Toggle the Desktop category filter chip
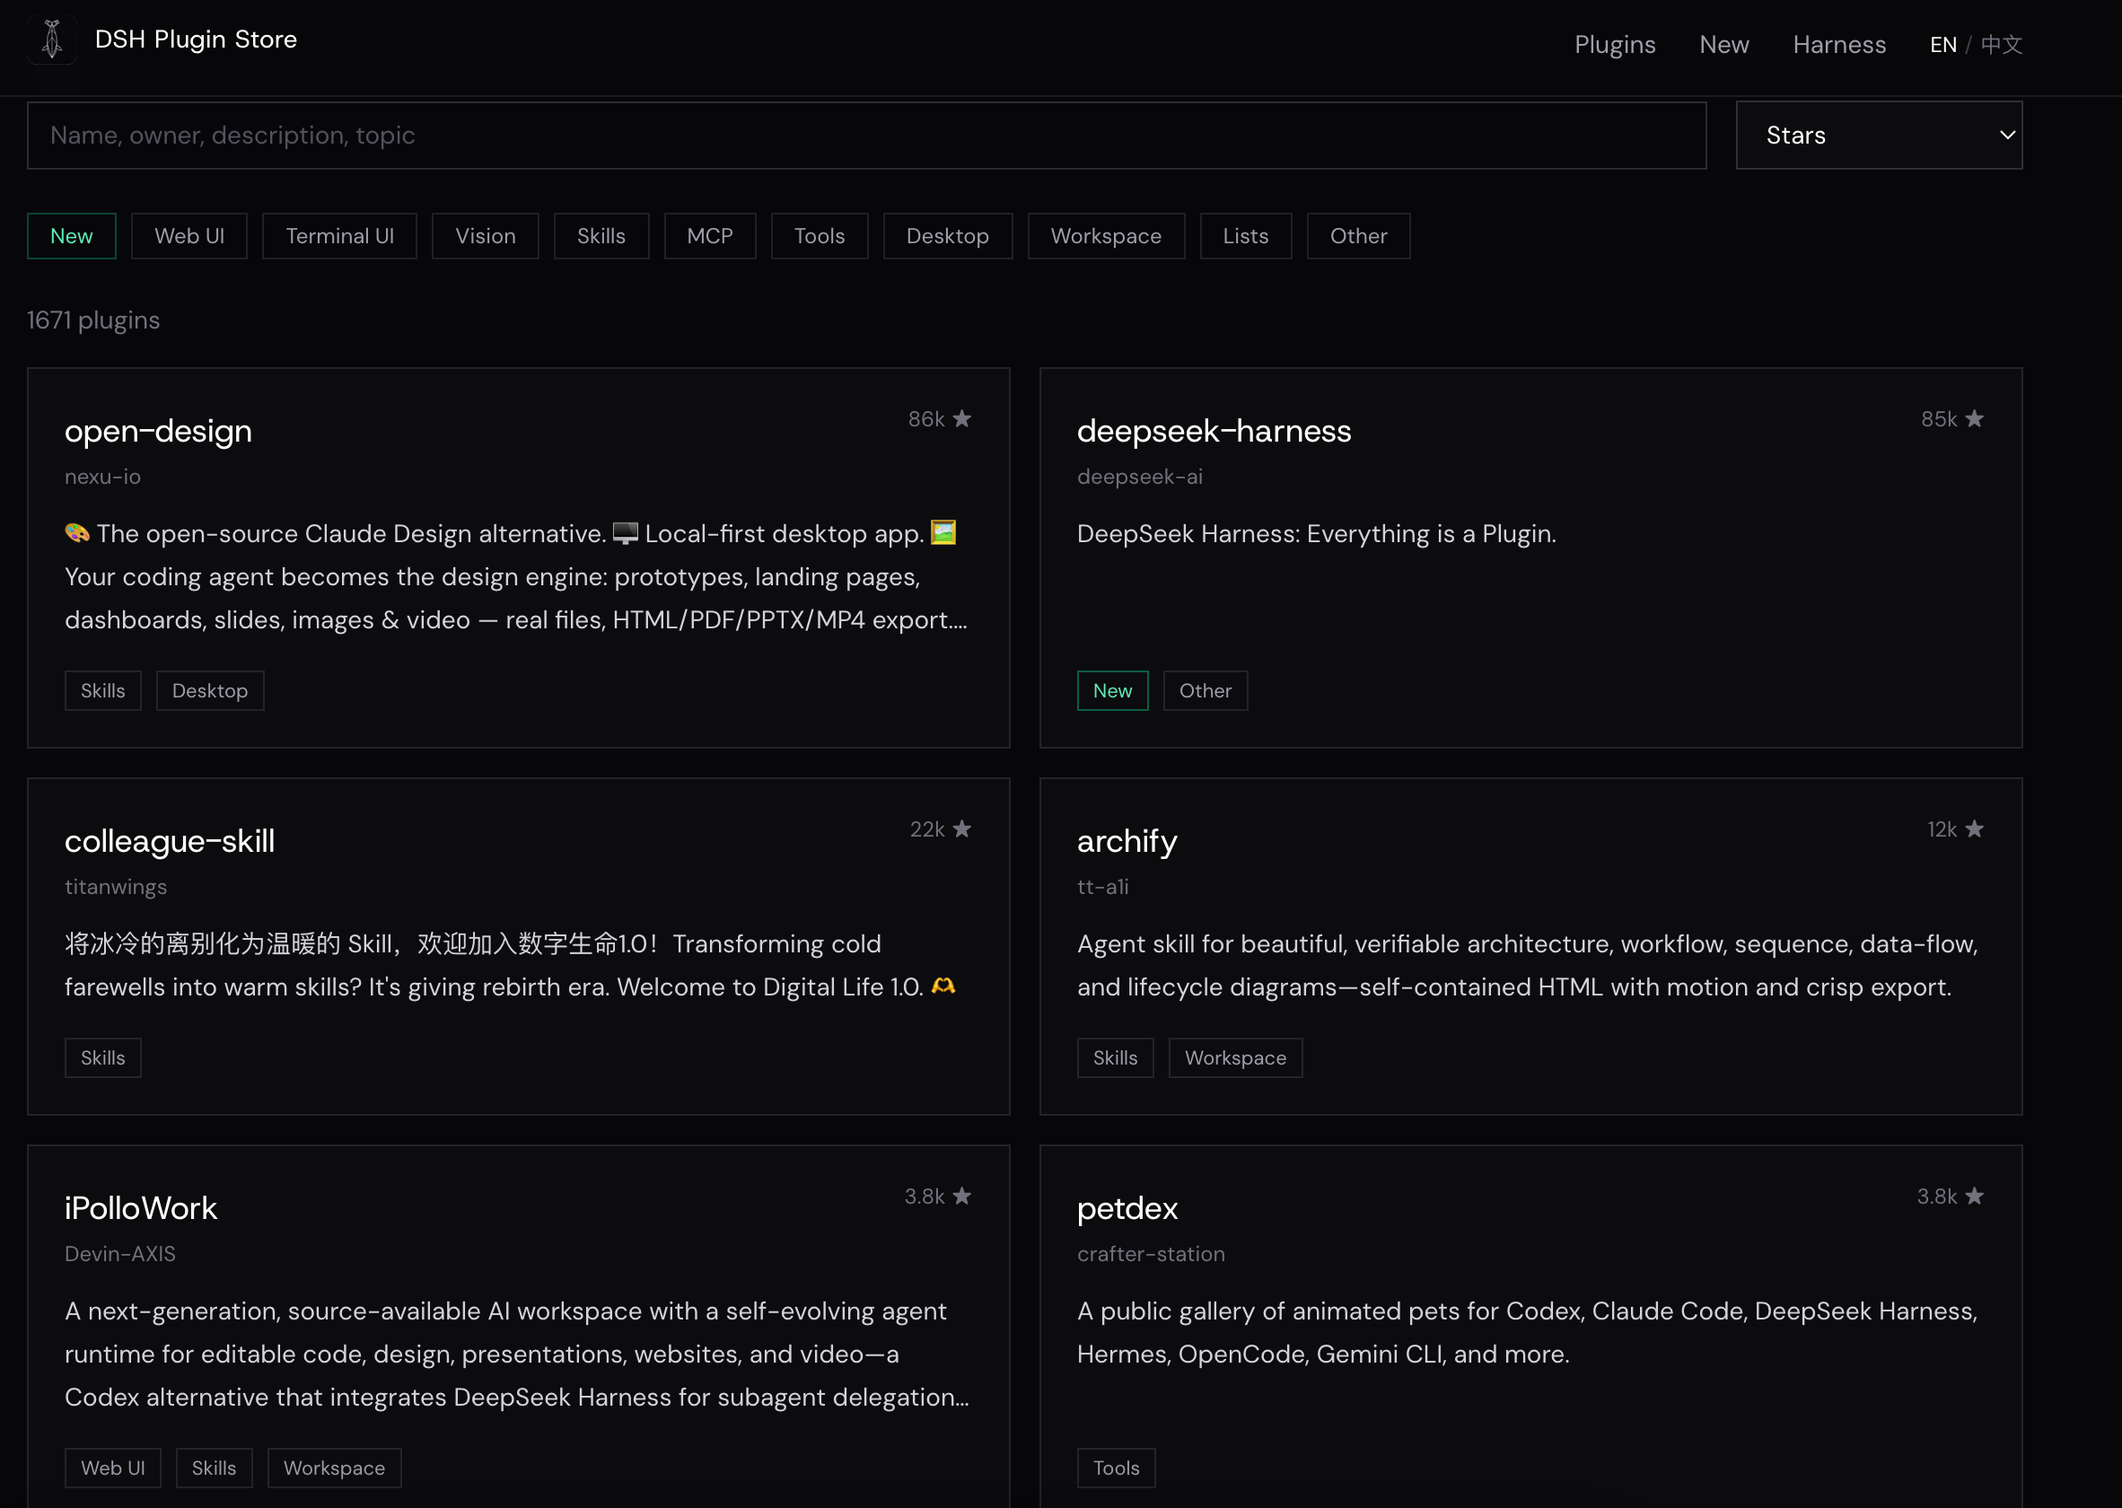This screenshot has width=2122, height=1508. click(x=947, y=236)
